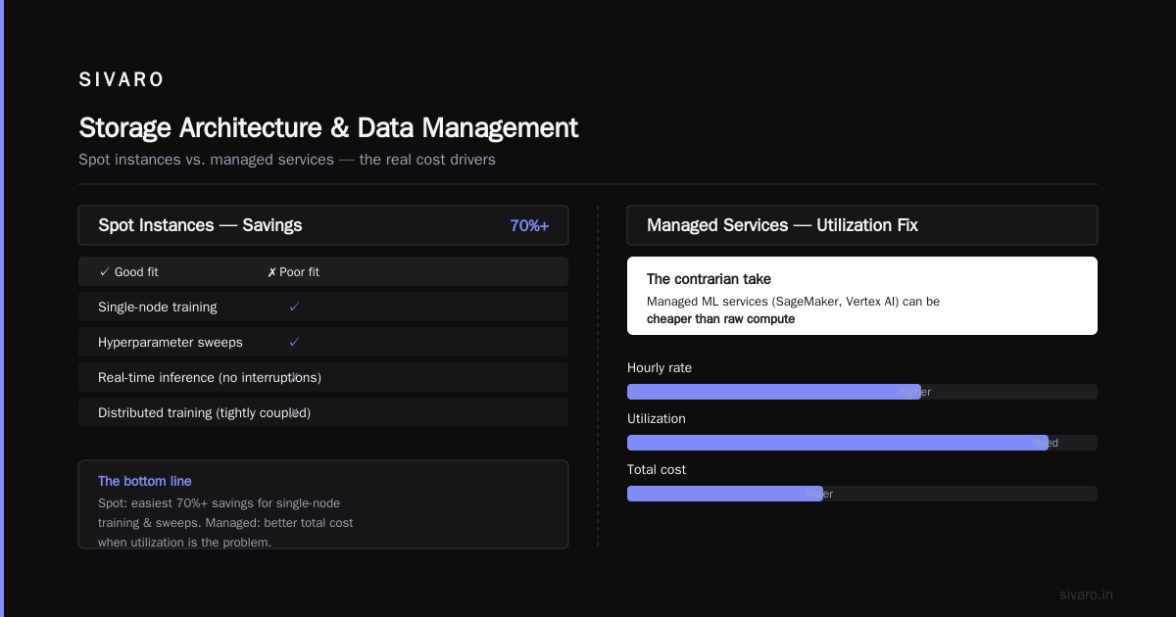Select the Single-node training row
This screenshot has height=617, width=1176.
(x=323, y=307)
